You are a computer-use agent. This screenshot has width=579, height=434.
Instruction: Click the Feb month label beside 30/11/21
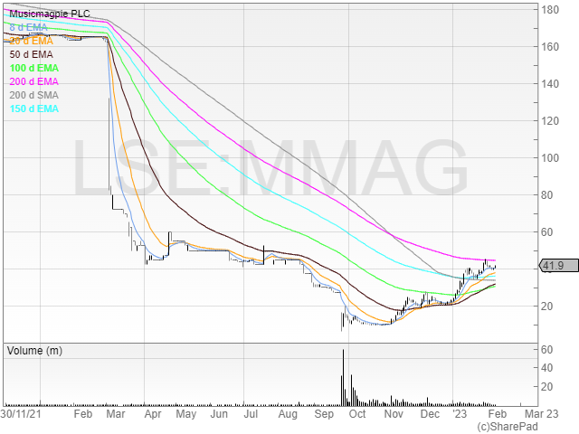coord(82,414)
